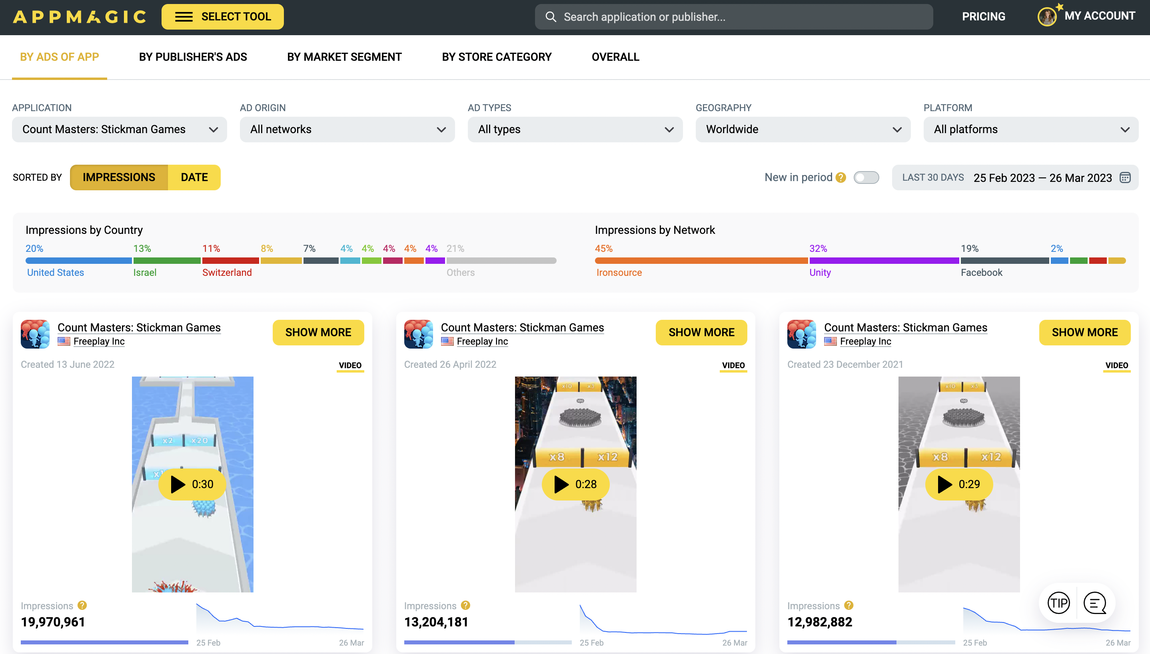
Task: Open the Freeplay Inc publisher link on third card
Action: 865,341
